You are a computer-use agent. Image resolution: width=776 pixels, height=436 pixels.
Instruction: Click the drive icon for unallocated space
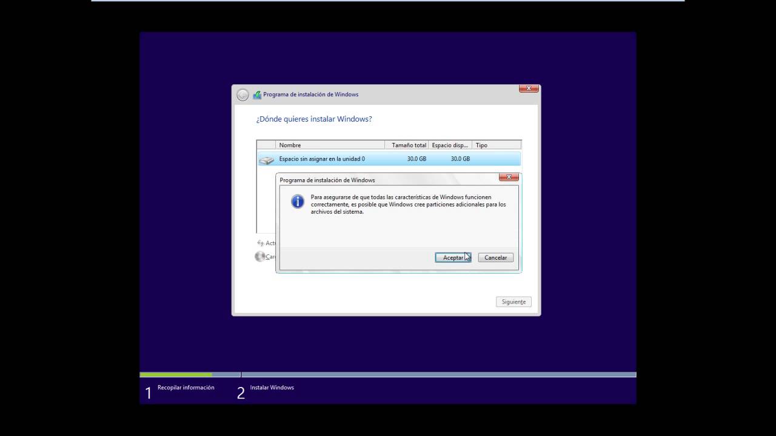click(266, 159)
